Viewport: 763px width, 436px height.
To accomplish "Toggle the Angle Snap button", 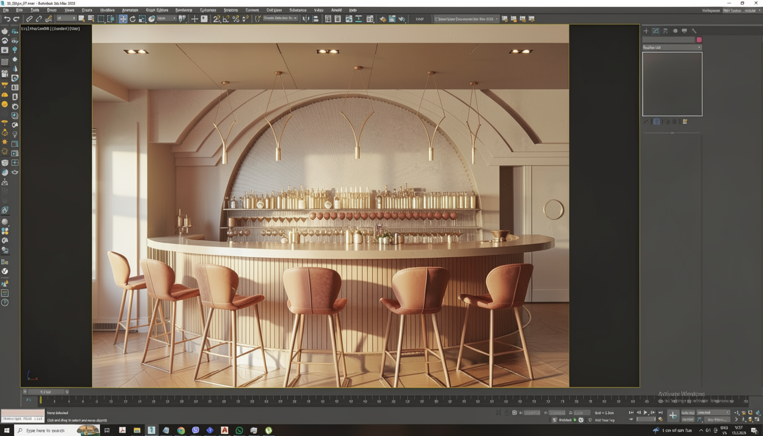I will (x=226, y=19).
